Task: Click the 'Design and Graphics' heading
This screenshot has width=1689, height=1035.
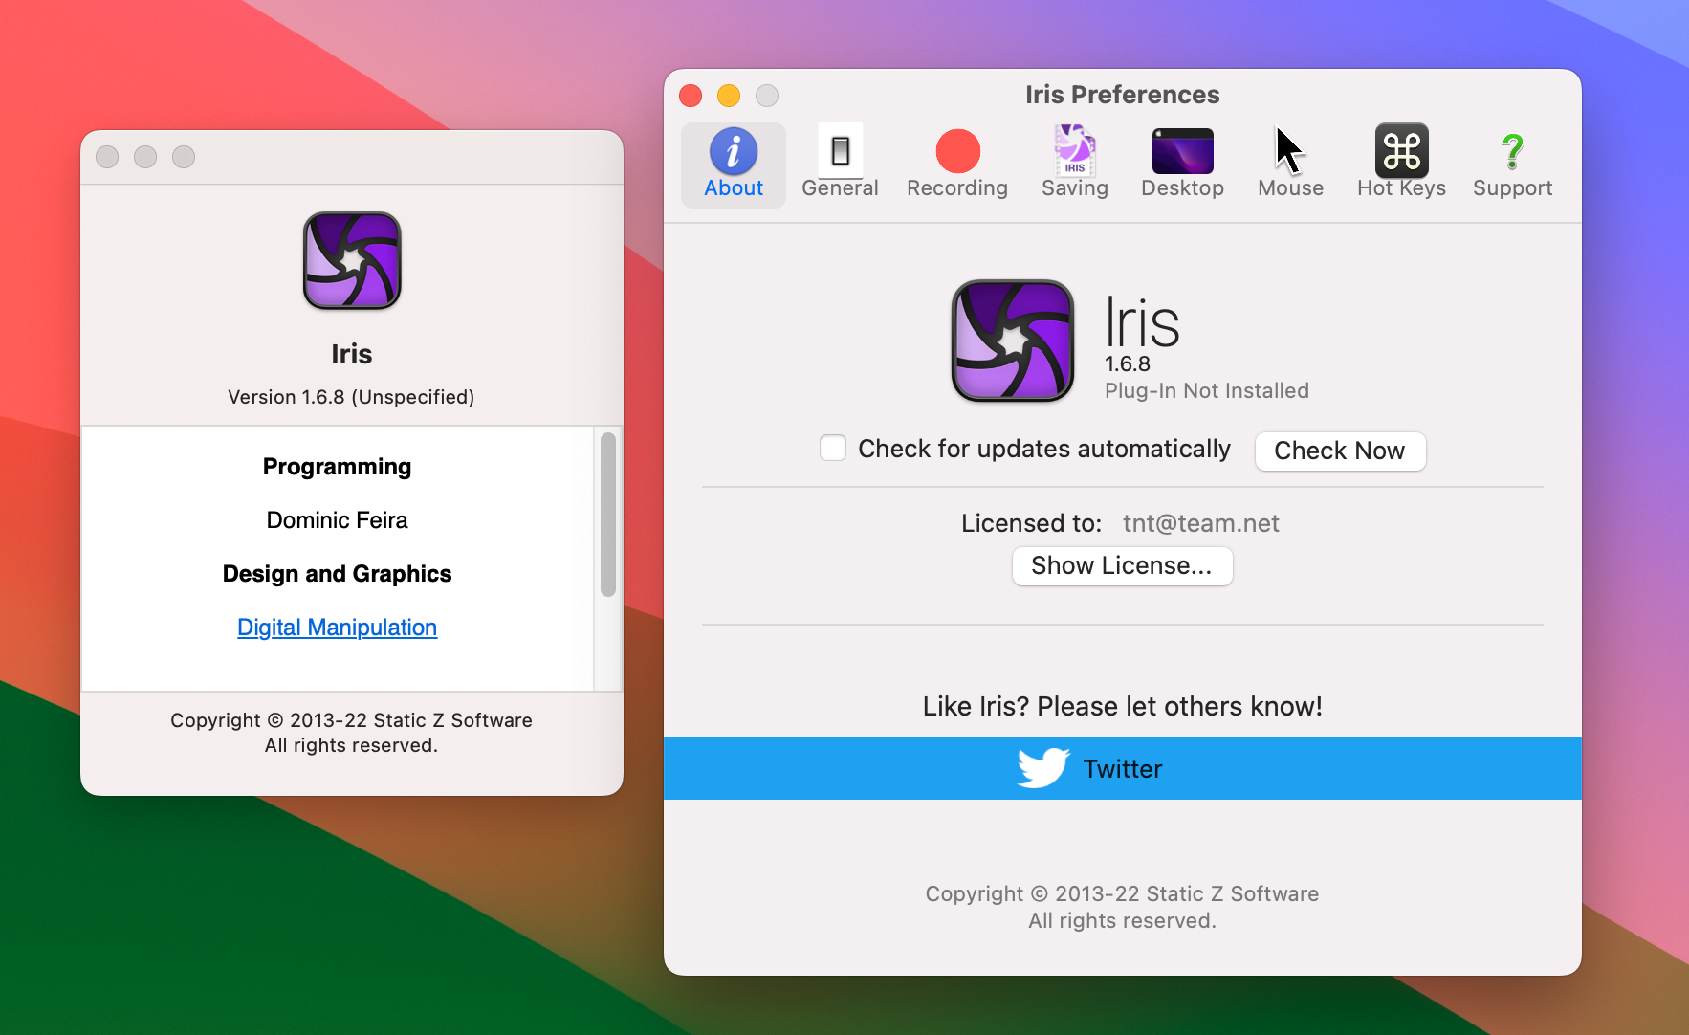Action: tap(338, 574)
